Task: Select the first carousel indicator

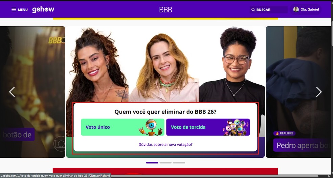Action: (152, 163)
